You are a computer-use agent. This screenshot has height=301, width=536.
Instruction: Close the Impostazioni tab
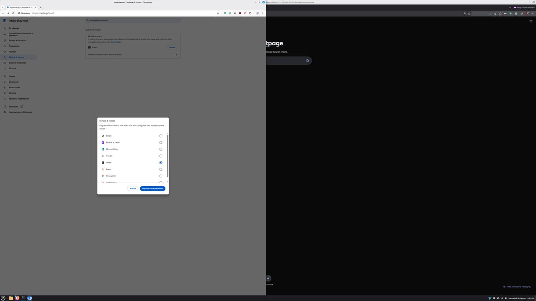coord(36,7)
